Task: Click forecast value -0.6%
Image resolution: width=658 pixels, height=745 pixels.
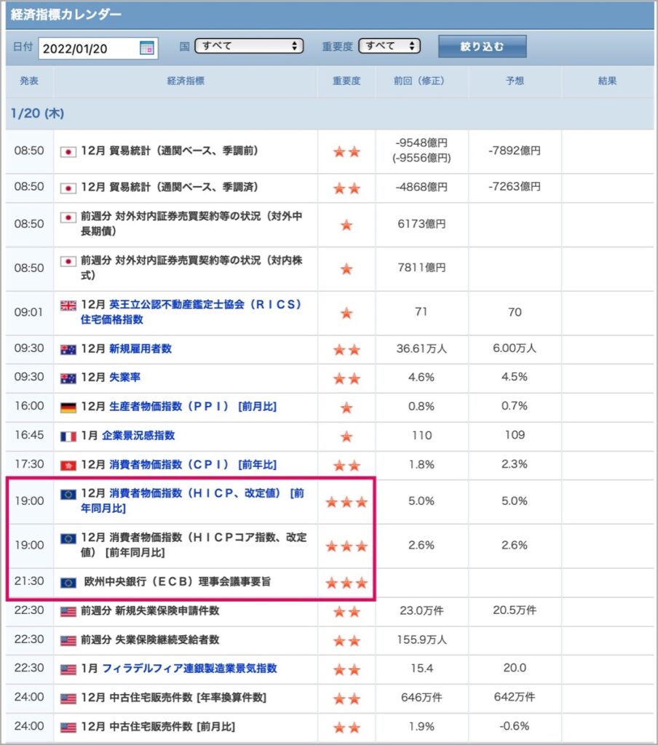Action: [515, 726]
